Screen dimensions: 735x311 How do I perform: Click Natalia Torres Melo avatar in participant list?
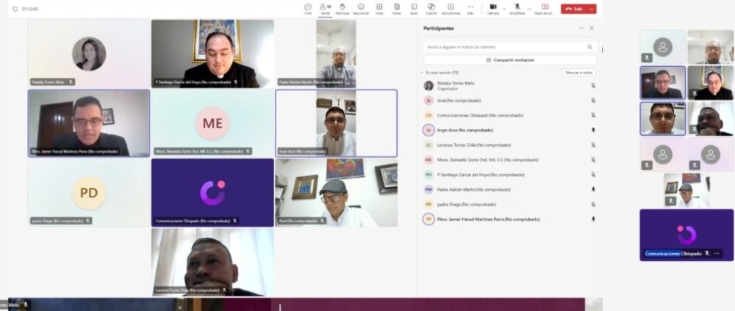point(429,86)
